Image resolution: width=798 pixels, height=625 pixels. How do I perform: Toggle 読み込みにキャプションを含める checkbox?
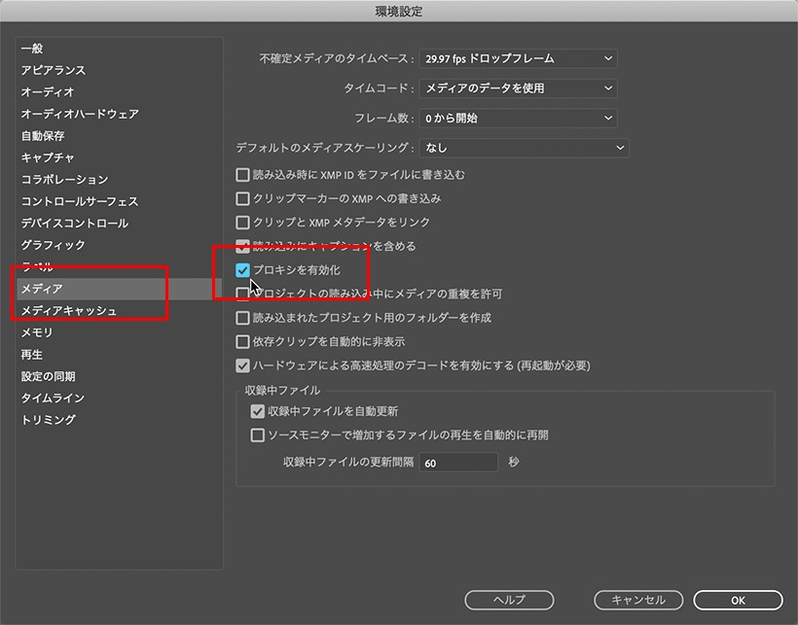click(242, 247)
